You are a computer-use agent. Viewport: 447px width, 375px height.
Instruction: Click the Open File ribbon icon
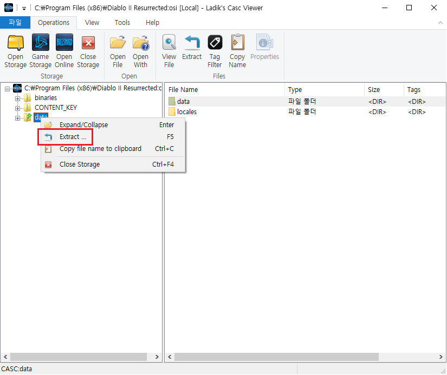click(118, 43)
